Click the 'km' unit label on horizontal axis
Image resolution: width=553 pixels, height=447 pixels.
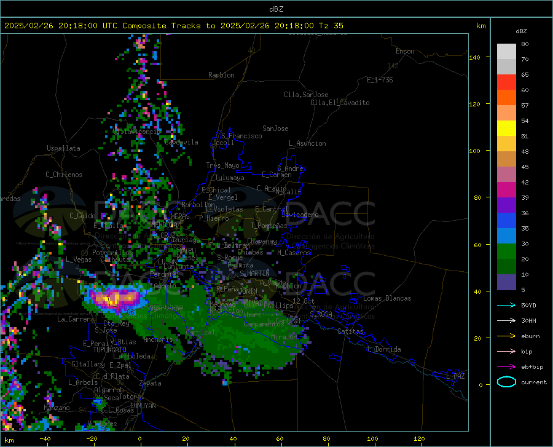tap(9, 440)
